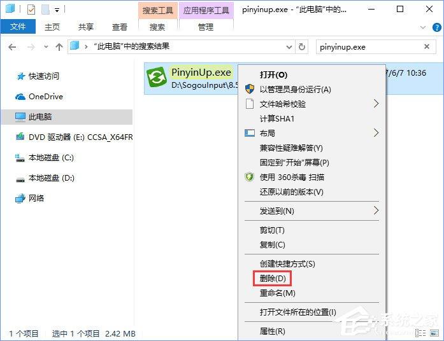
Task: Choose 打开文件所在的位置(I) from context menu
Action: 312,312
